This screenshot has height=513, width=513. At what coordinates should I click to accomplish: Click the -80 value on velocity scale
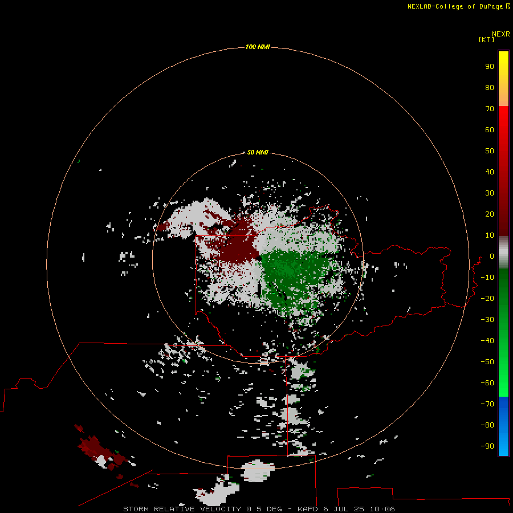[487, 425]
